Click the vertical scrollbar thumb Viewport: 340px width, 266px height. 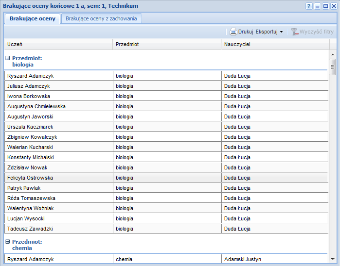332,67
